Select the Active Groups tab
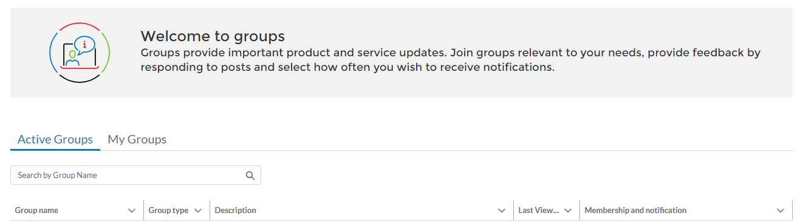 point(55,139)
